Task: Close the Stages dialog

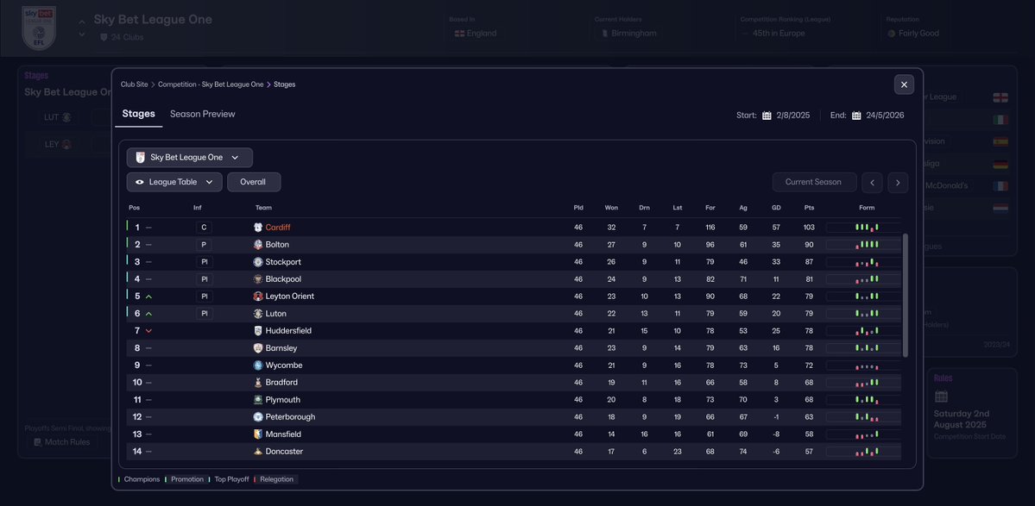Action: (x=904, y=84)
